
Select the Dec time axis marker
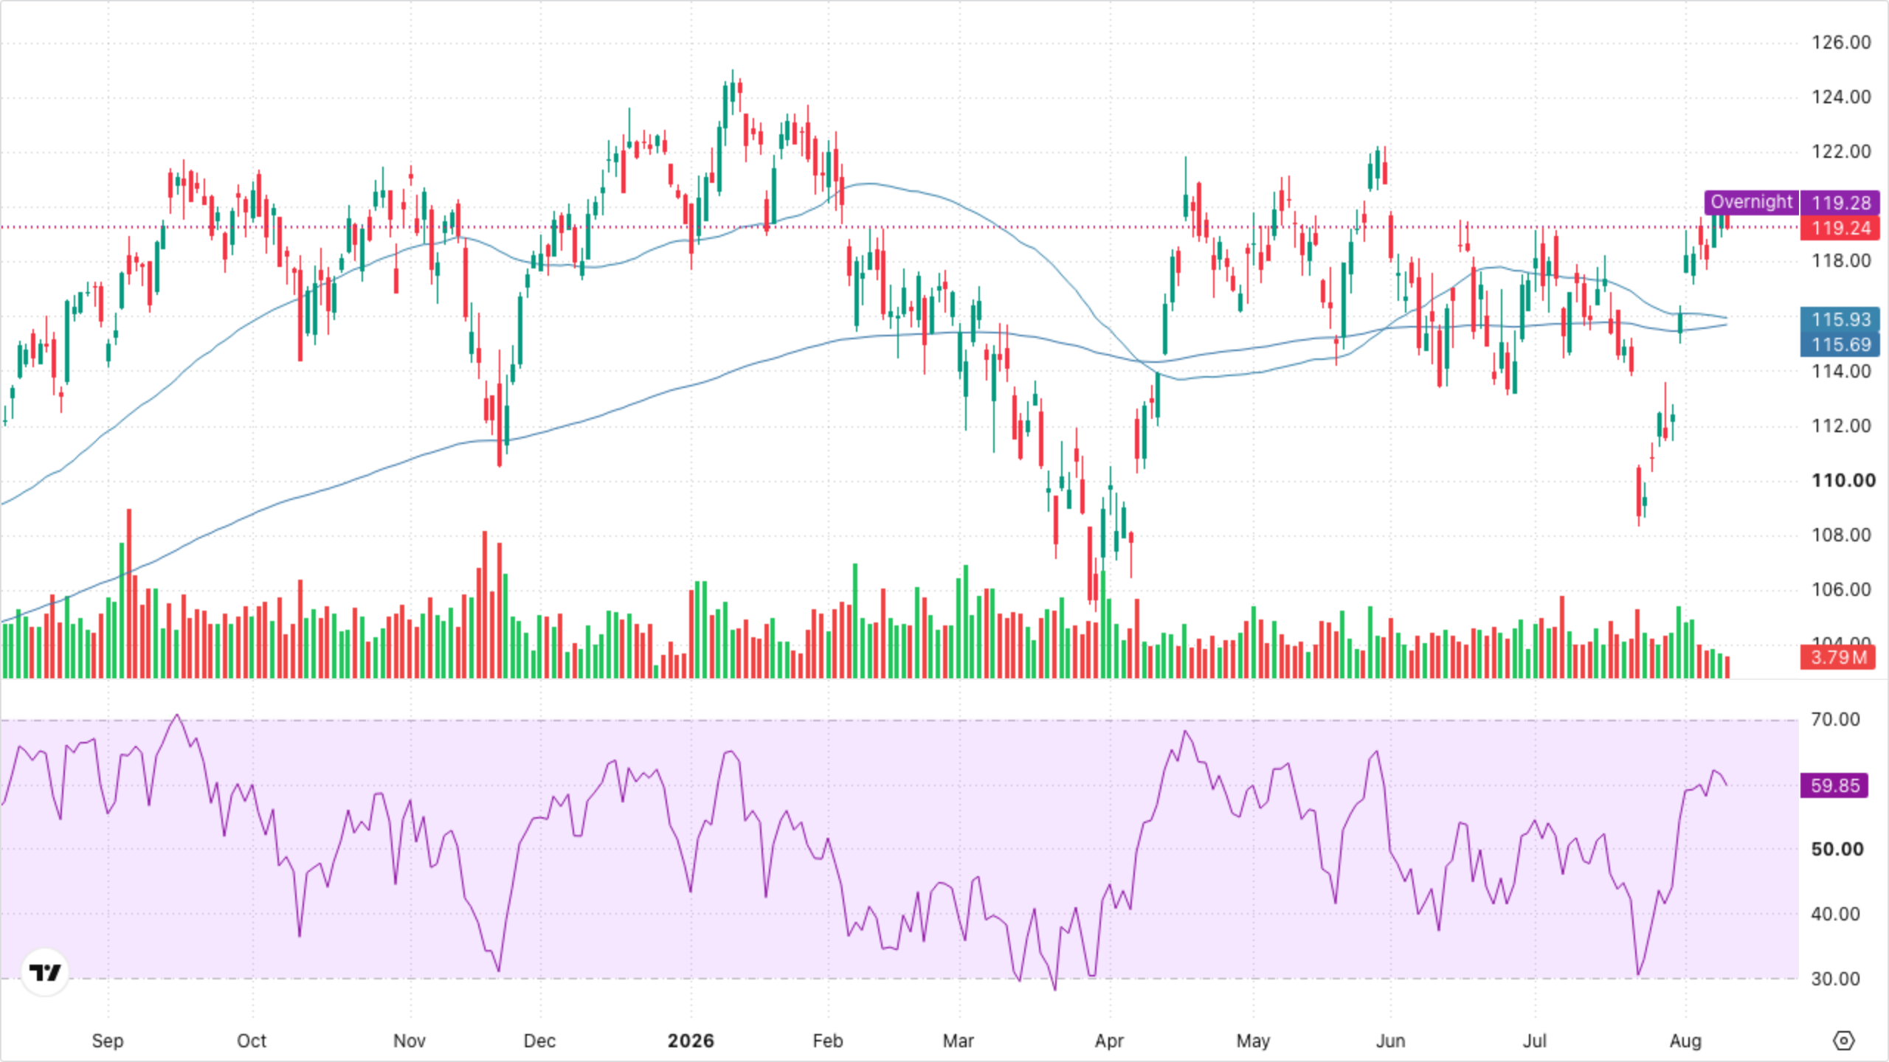(539, 1041)
